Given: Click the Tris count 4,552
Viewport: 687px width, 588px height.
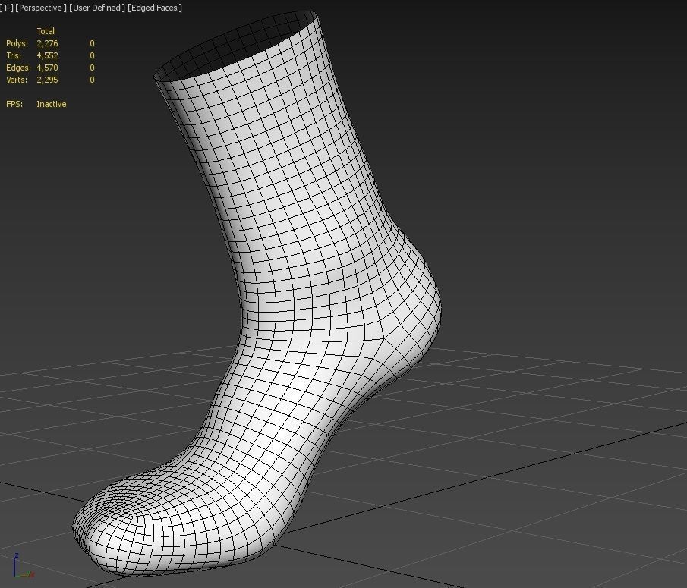Looking at the screenshot, I should (47, 55).
